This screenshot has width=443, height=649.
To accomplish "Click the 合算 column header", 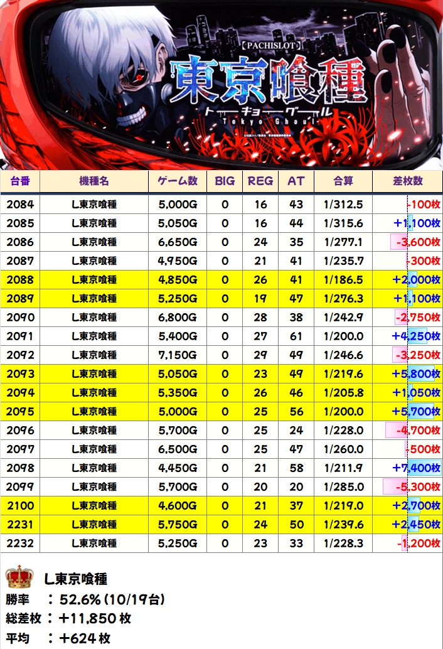I will pyautogui.click(x=343, y=181).
